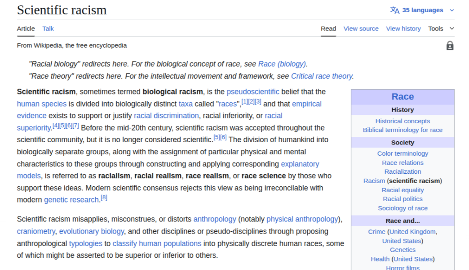Open the evolutionary biology link
Viewport: 469px width, 270px height.
pyautogui.click(x=92, y=231)
